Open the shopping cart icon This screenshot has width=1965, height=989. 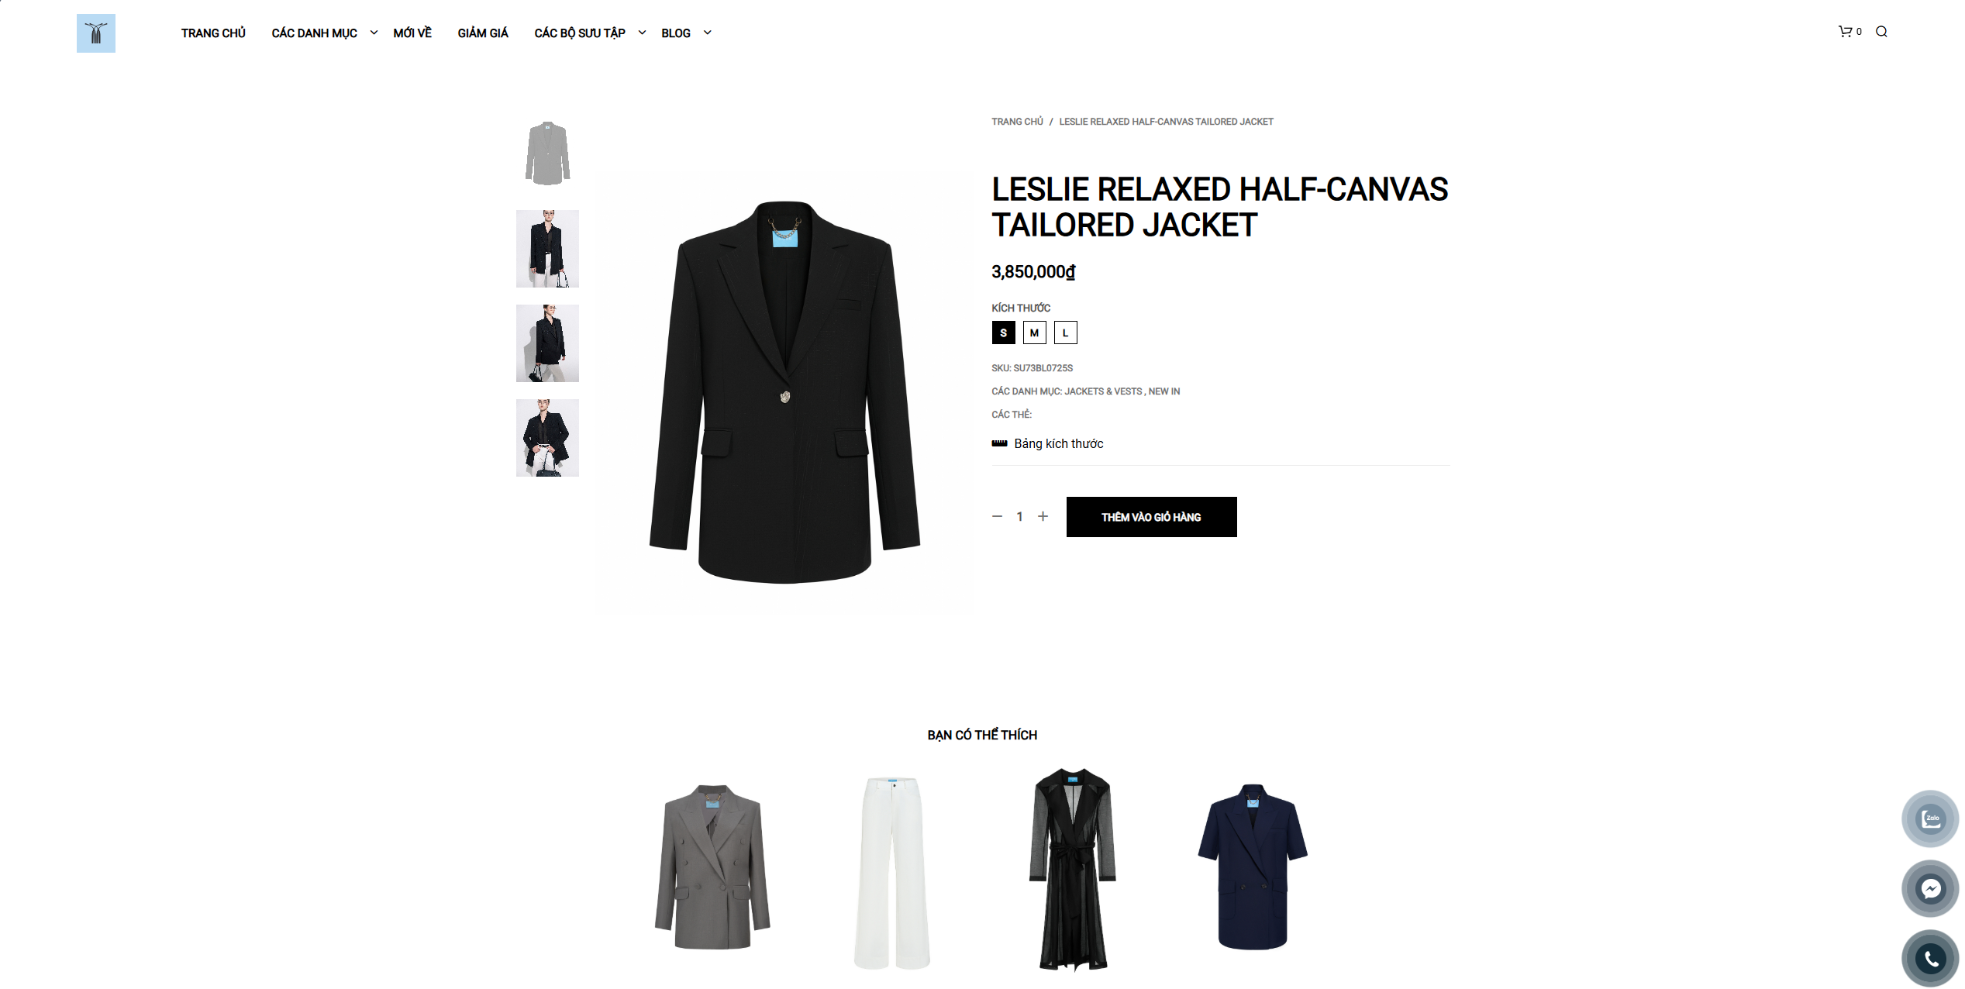(1845, 32)
